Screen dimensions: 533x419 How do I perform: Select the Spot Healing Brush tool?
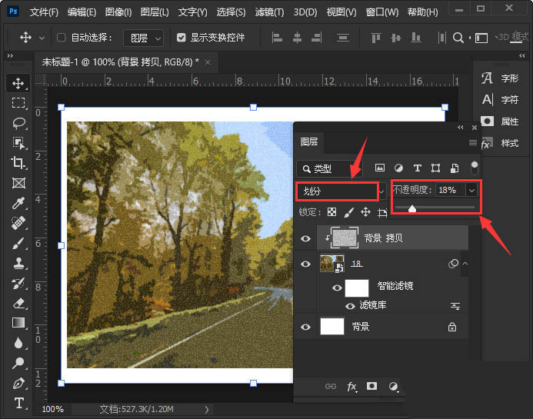[18, 223]
